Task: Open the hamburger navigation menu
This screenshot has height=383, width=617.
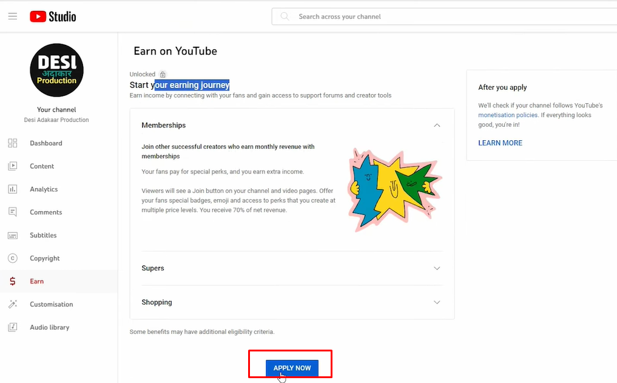Action: pyautogui.click(x=13, y=16)
